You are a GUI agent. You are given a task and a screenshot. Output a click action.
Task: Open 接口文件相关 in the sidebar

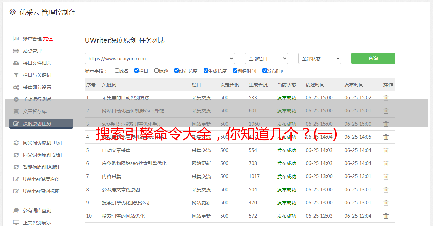coord(37,63)
